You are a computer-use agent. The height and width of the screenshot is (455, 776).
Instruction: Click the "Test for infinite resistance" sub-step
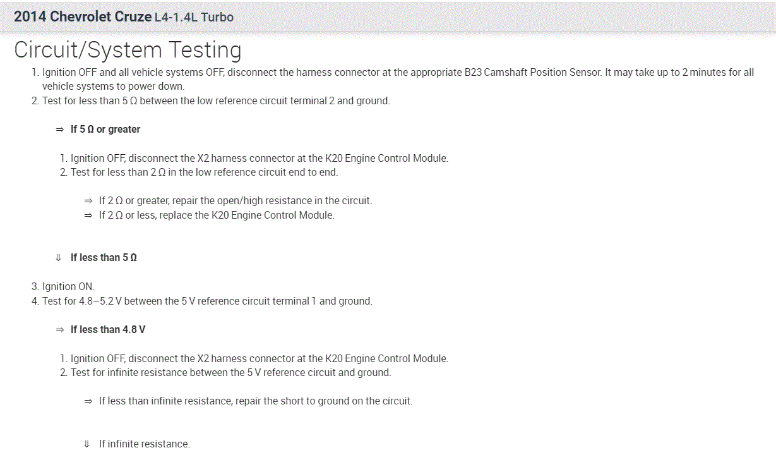(230, 373)
